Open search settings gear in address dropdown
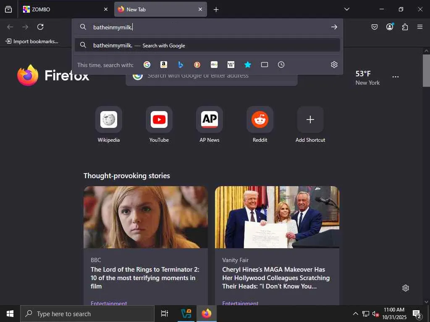 [x=334, y=65]
